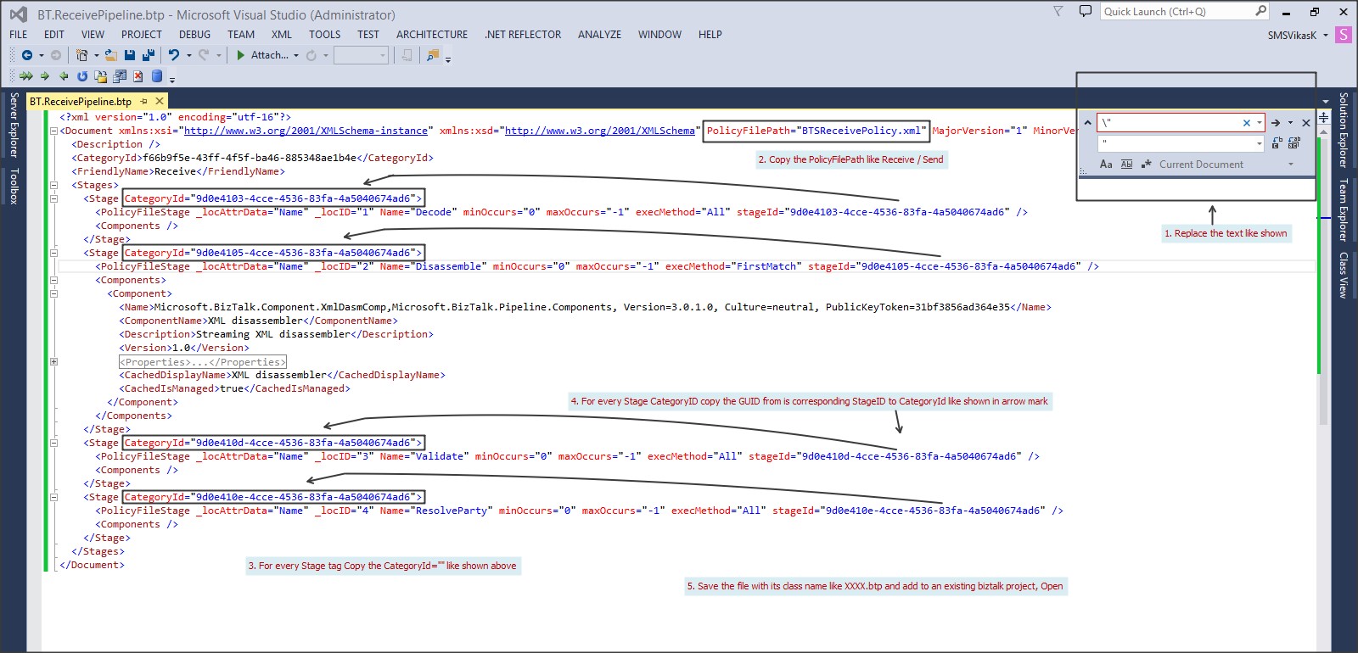This screenshot has height=653, width=1358.
Task: Click the two-pages-with-folder toolbar icon
Action: tap(101, 76)
